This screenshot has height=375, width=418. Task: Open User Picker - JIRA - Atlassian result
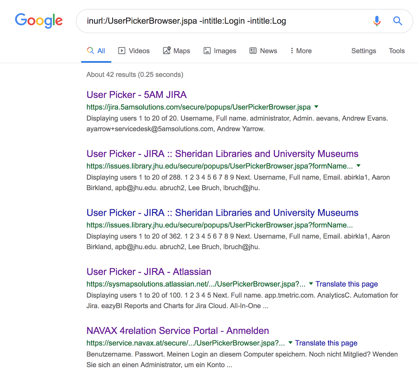[x=149, y=272]
